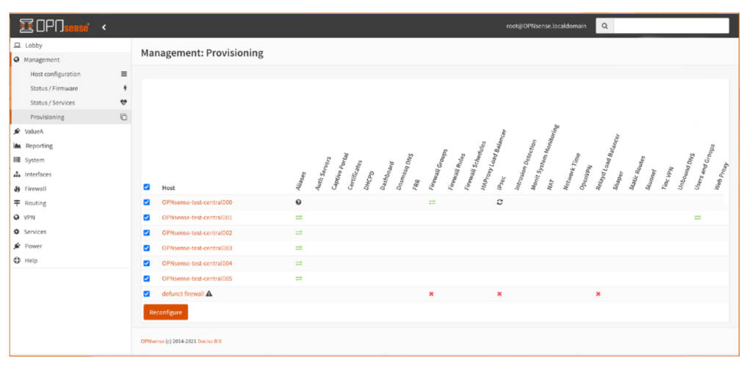This screenshot has height=368, width=752.
Task: Uncheck the defunct firewall checkbox
Action: 147,294
